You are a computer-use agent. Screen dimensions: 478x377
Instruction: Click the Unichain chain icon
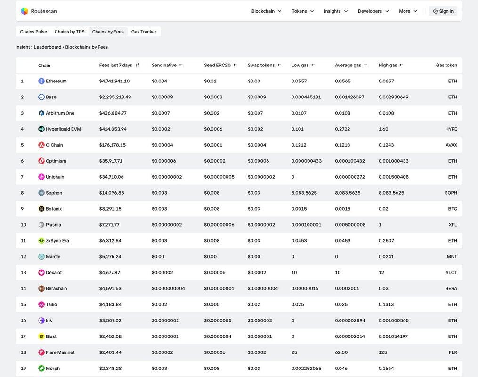[x=41, y=177]
